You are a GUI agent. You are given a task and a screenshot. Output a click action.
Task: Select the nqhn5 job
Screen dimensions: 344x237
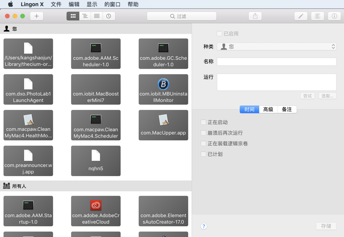[96, 161]
